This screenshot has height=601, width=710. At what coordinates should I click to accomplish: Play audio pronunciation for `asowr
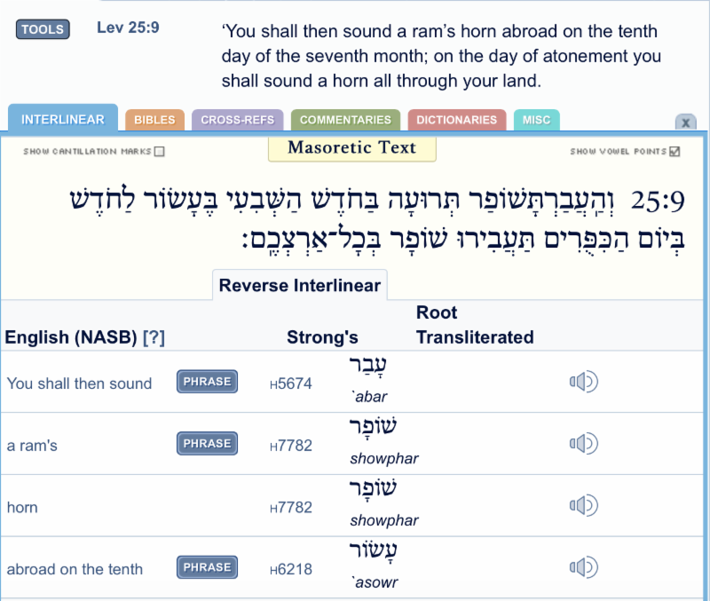583,568
